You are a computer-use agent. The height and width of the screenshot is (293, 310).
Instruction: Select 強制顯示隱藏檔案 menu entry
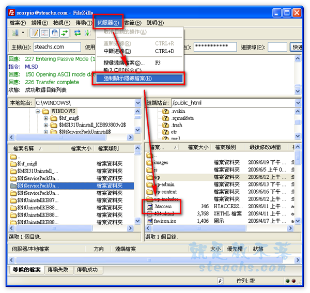[x=128, y=78]
